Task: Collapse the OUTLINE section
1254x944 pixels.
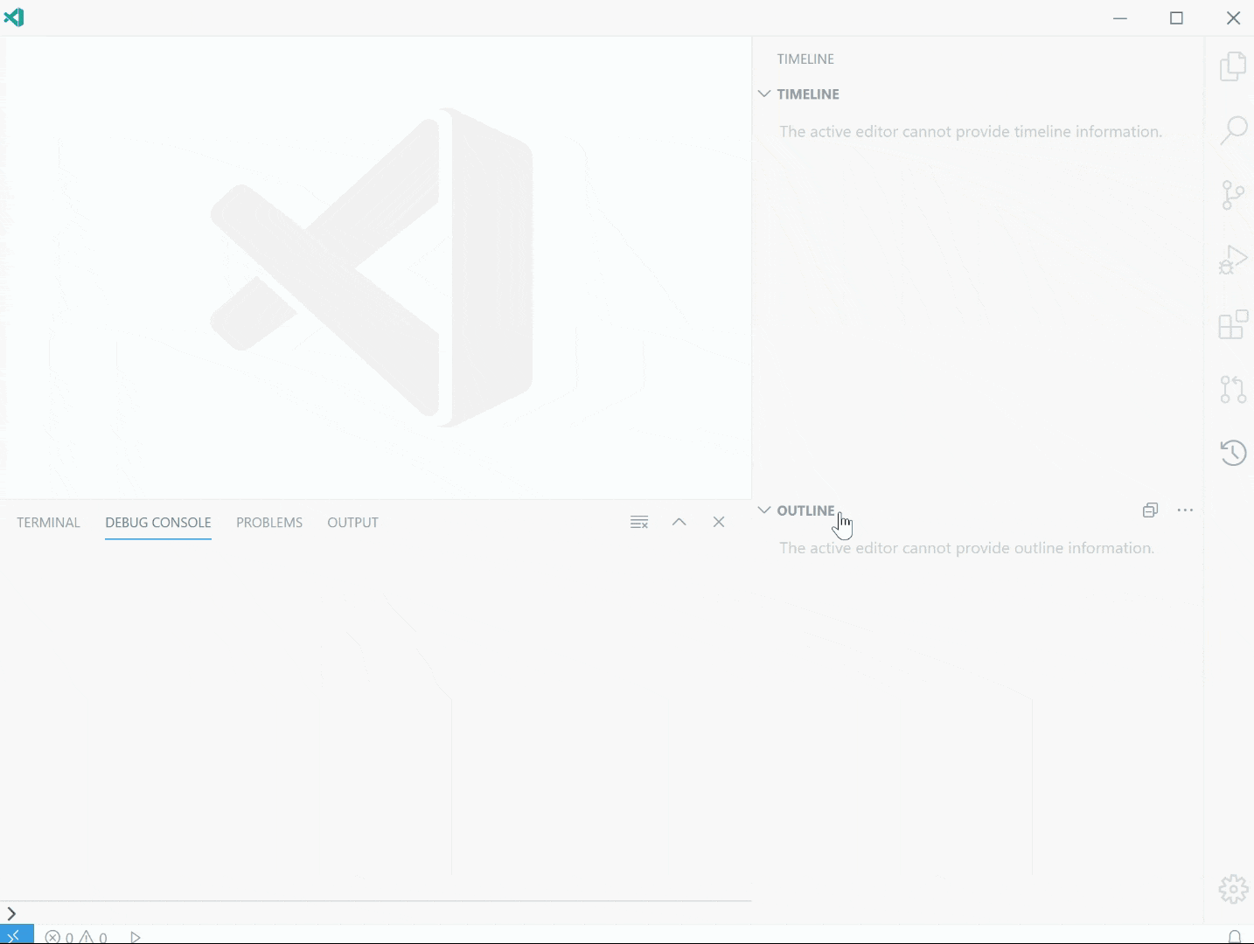Action: [763, 510]
